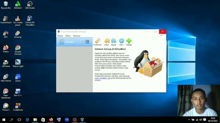This screenshot has width=220, height=123.
Task: Add machine with green Tambah icon
Action: pos(129,42)
